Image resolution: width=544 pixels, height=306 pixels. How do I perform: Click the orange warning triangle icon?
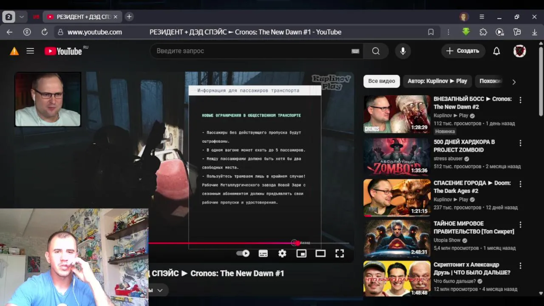point(14,51)
